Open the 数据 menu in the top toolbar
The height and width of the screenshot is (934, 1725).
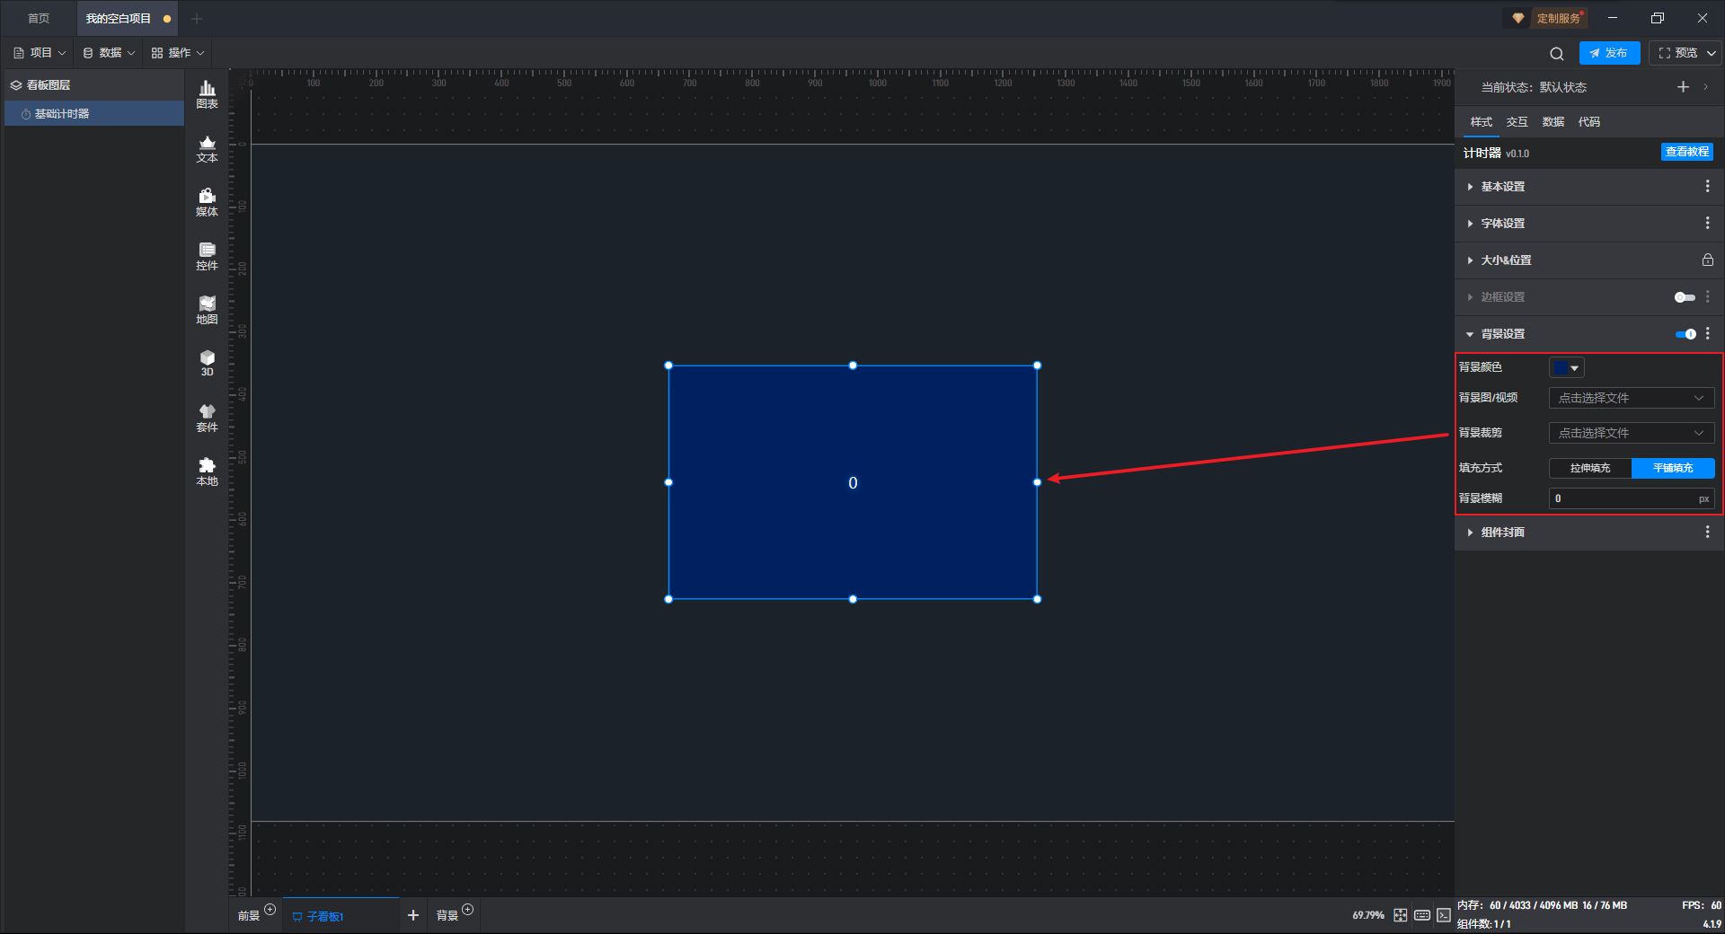coord(109,53)
